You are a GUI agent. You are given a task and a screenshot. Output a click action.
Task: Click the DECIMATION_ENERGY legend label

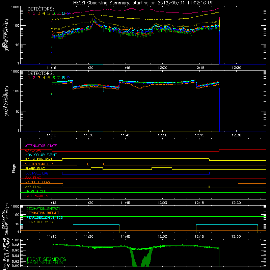point(43,209)
